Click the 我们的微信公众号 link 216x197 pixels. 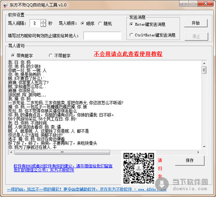pyautogui.click(x=44, y=170)
